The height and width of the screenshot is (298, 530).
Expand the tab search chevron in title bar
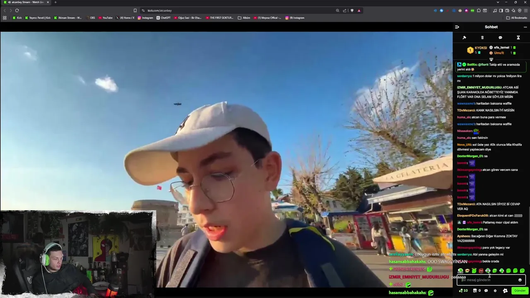(x=498, y=2)
